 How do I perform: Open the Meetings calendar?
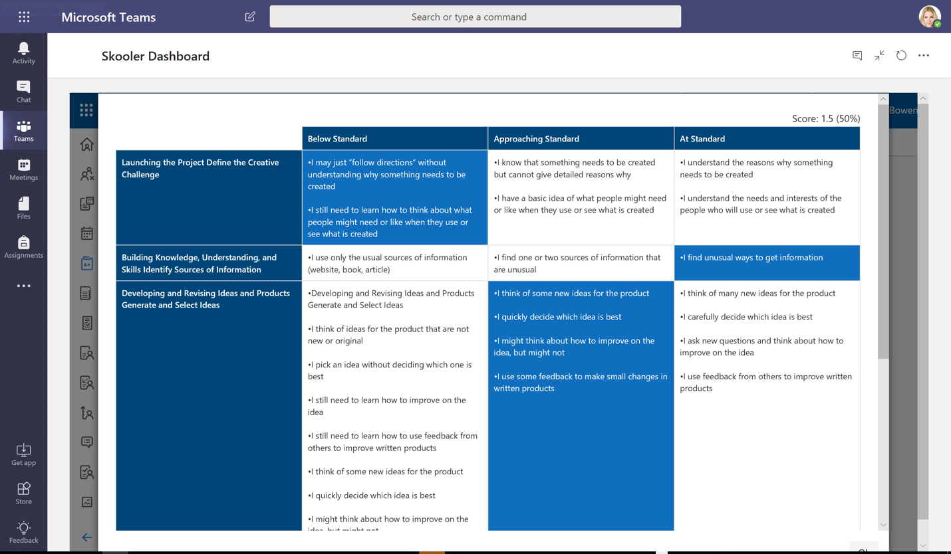coord(23,169)
